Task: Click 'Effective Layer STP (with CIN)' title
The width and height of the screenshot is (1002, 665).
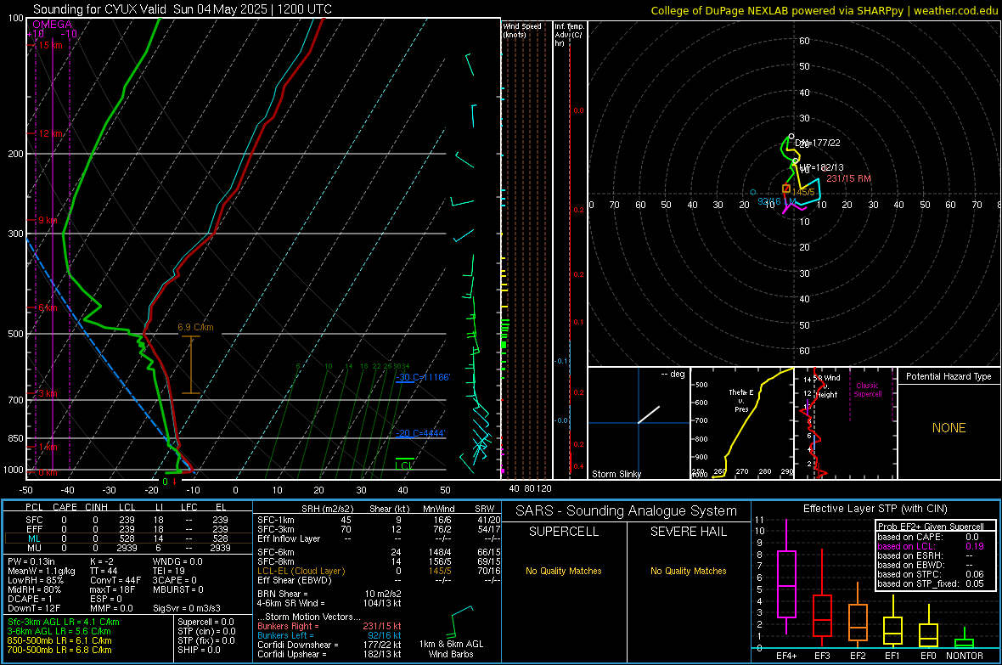Action: [875, 509]
